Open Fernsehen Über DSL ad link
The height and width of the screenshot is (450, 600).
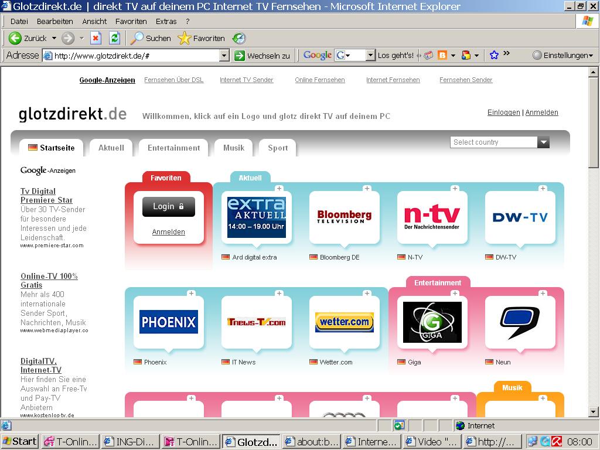click(173, 80)
